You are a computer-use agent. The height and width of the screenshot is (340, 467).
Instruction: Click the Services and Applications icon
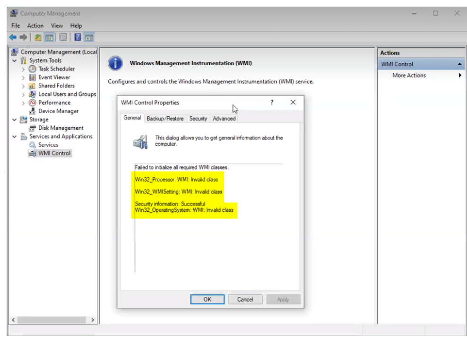(x=24, y=137)
